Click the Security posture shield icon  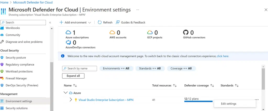2,58
